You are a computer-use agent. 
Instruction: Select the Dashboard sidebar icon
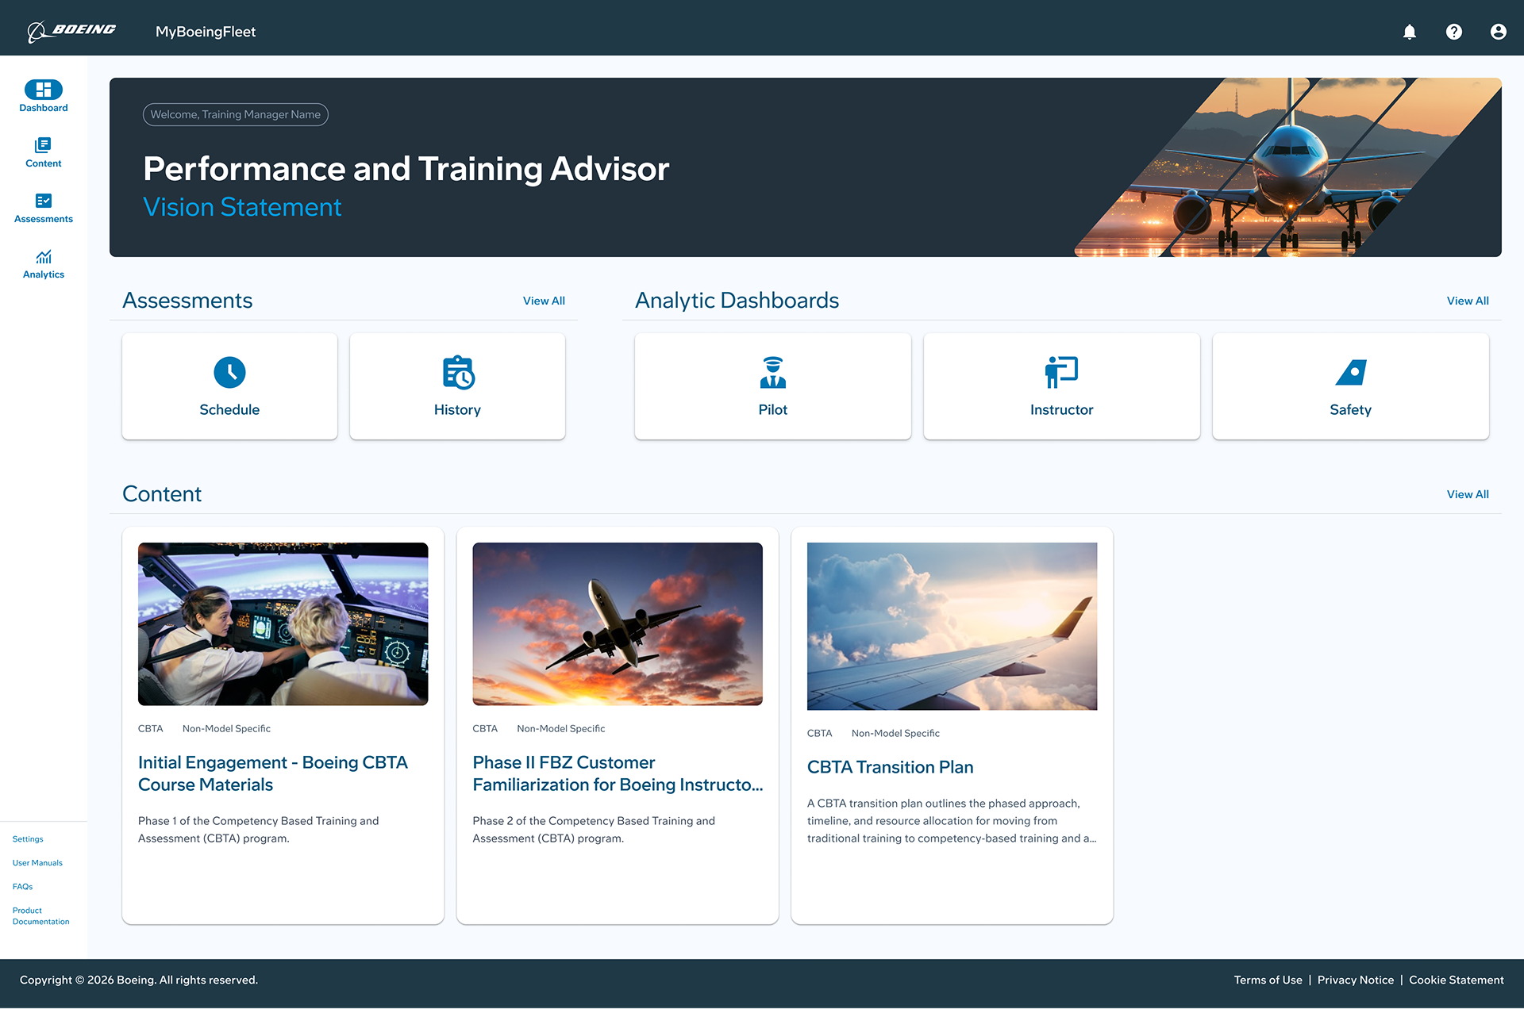click(x=44, y=90)
